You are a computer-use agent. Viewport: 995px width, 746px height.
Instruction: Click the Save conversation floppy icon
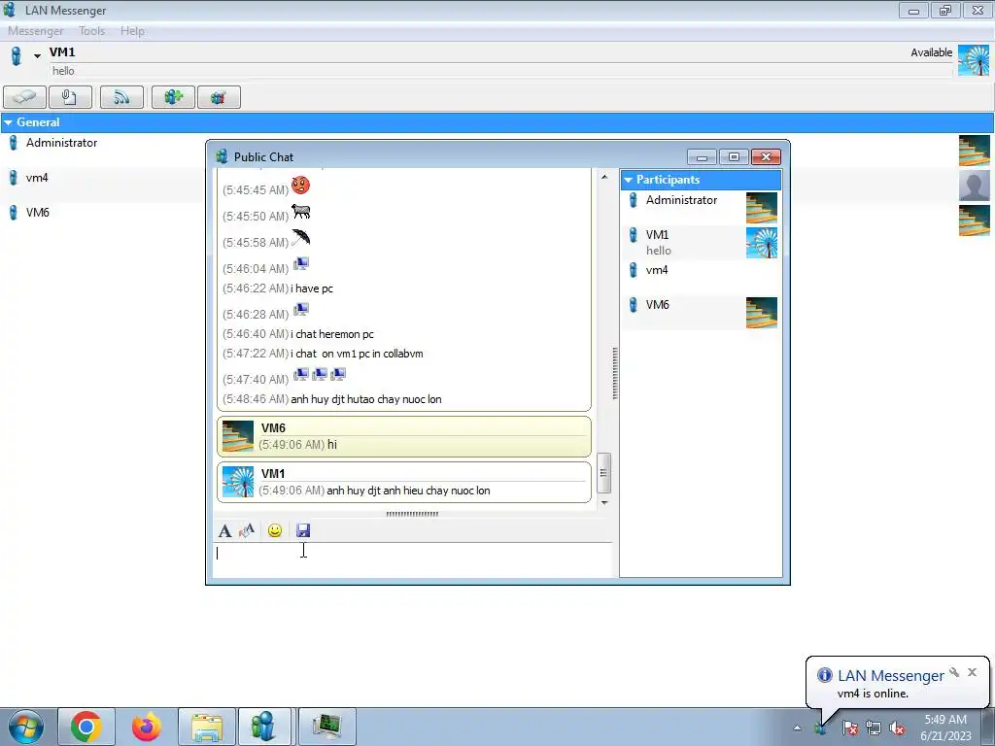click(x=303, y=531)
